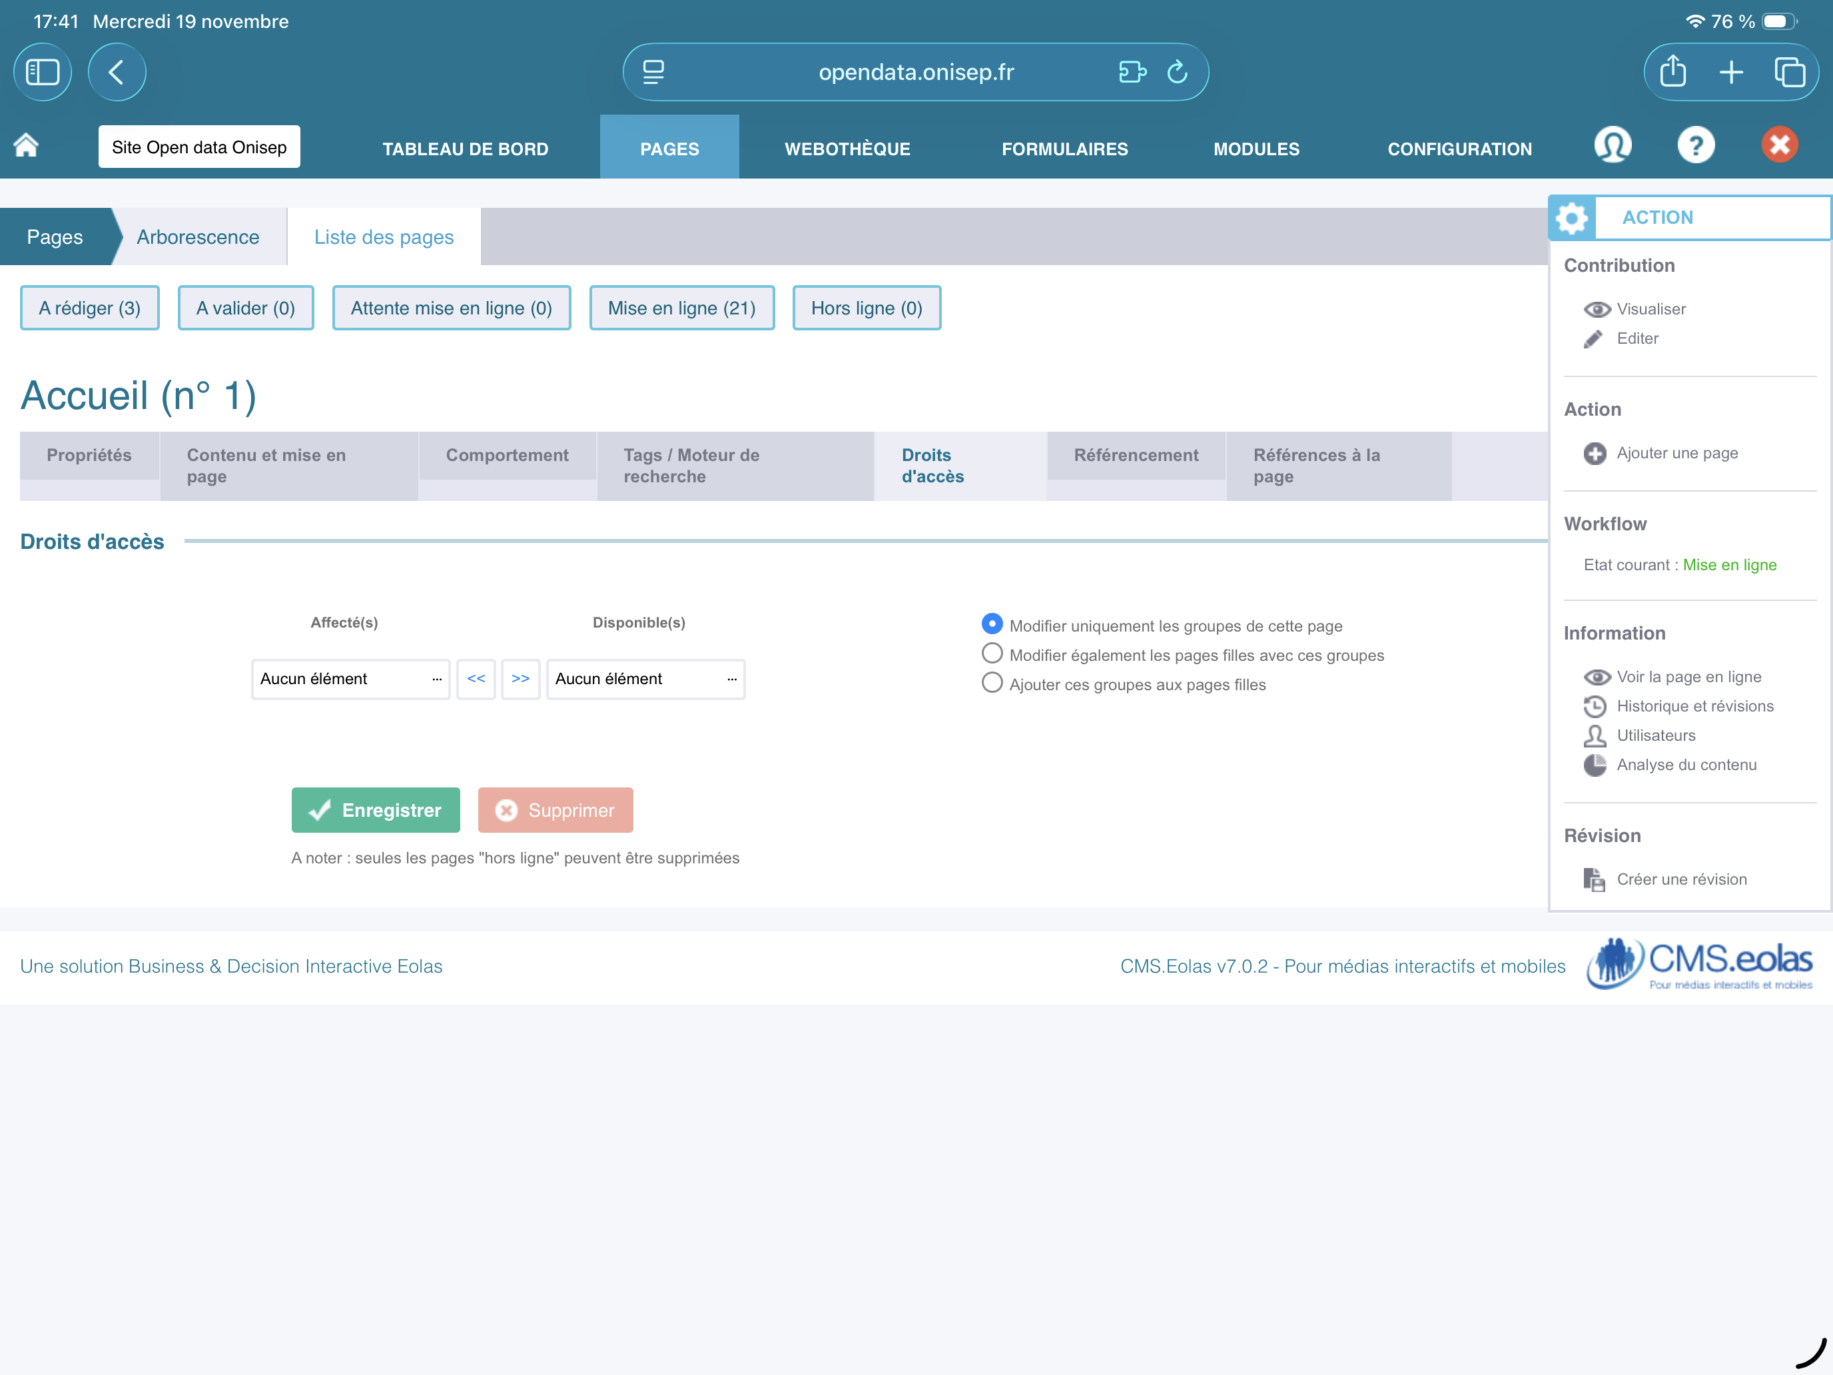Screen dimensions: 1833x1375
Task: Open Historique et révisions clock icon
Action: (x=1595, y=706)
